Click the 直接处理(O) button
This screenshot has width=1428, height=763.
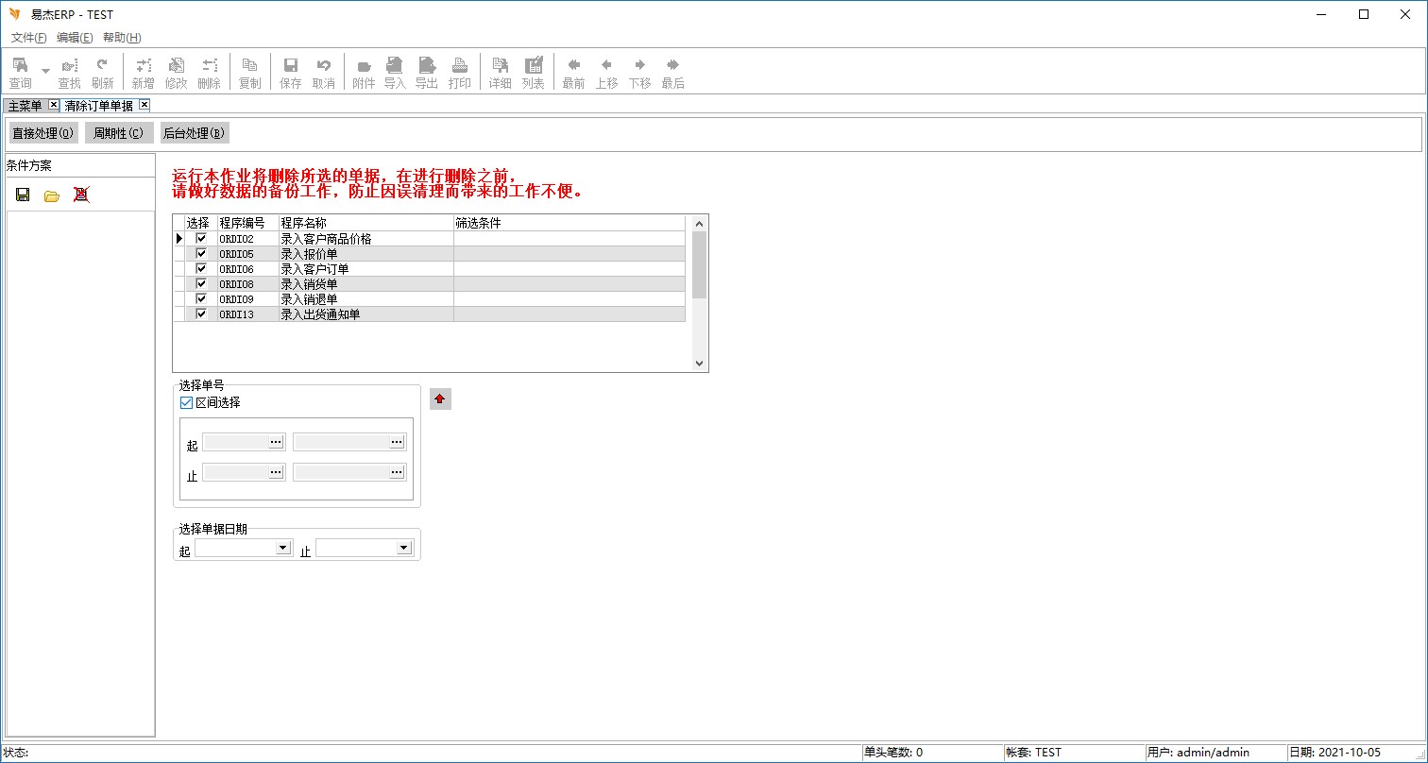point(43,133)
